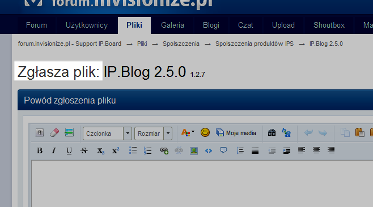Click the IP.Blog 2.5.0 page title
Screen dimensions: 373x207
pos(145,72)
